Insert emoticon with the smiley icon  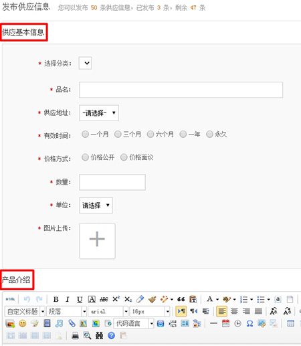point(22,323)
